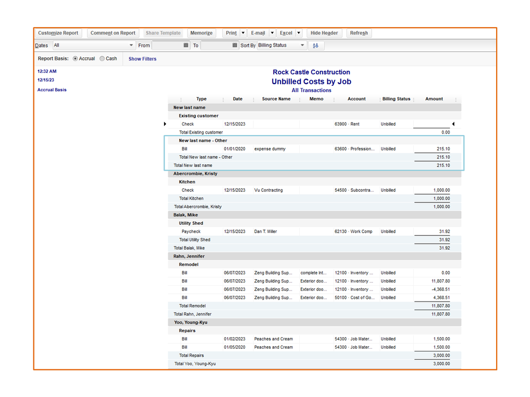Click the Memo column header

tap(316, 99)
